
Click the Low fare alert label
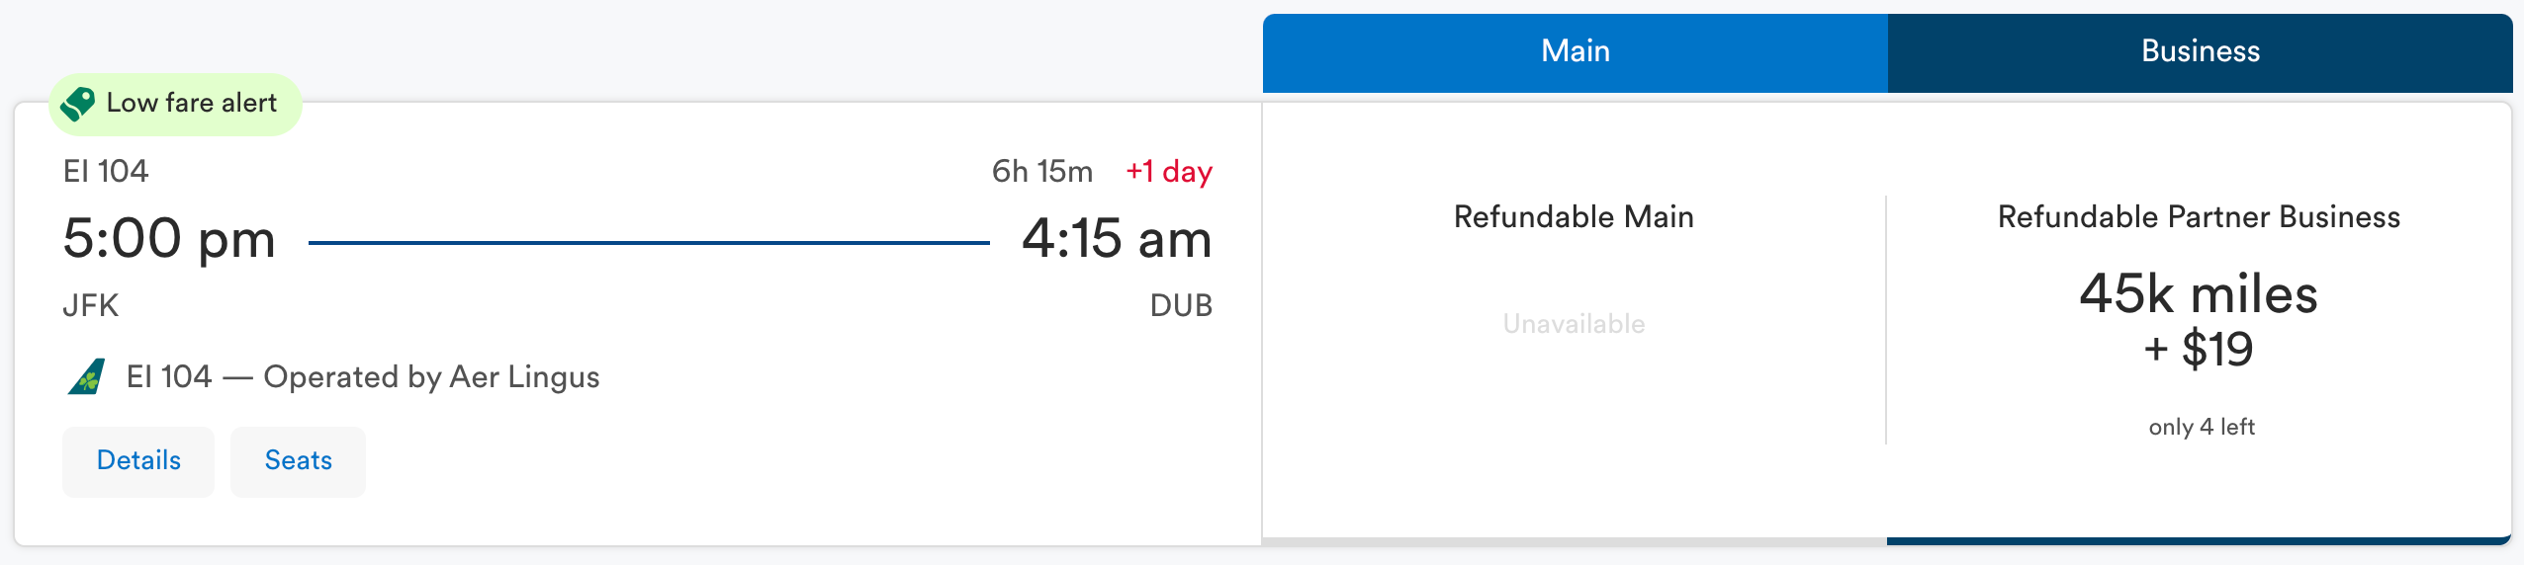pos(192,103)
